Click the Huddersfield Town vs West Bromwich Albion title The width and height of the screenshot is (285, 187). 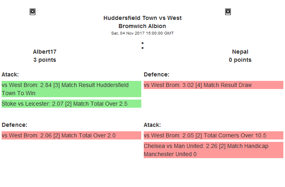coord(142,22)
